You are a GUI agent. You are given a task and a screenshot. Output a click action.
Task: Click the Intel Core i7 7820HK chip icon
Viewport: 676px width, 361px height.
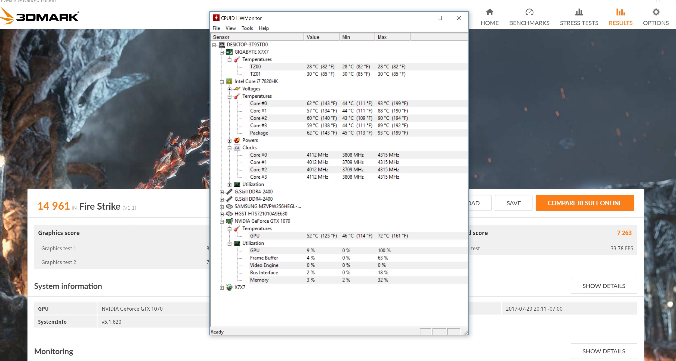click(x=229, y=81)
